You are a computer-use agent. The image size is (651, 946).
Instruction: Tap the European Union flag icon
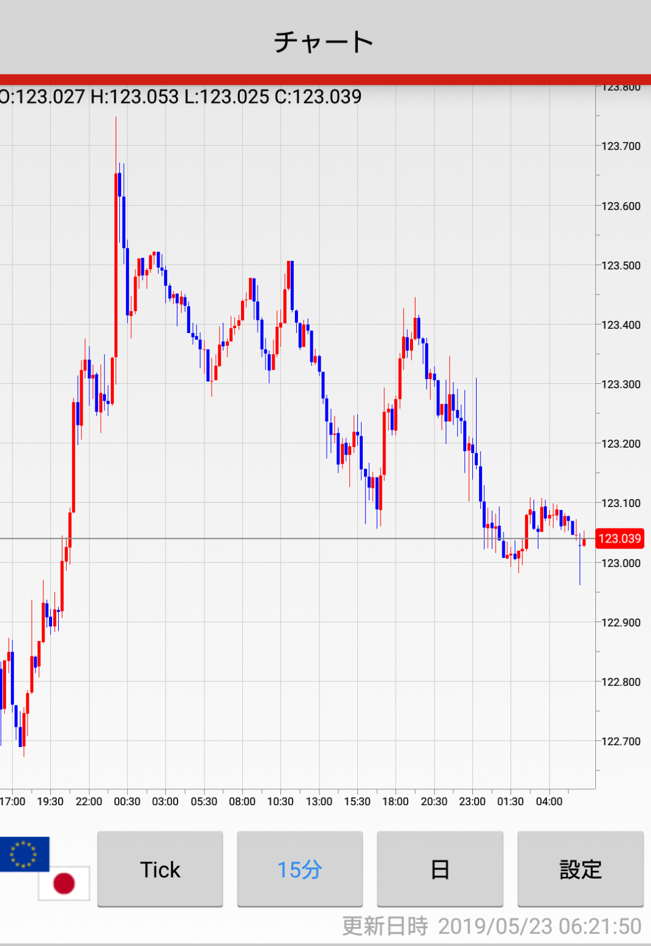click(x=24, y=854)
